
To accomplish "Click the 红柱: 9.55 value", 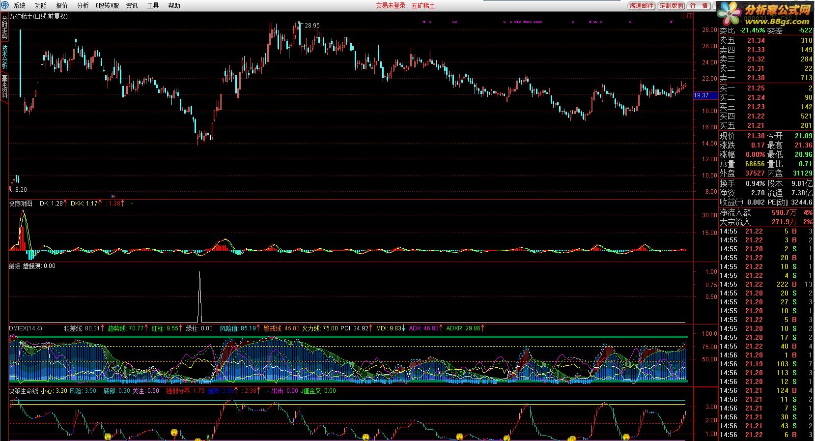I will click(165, 328).
